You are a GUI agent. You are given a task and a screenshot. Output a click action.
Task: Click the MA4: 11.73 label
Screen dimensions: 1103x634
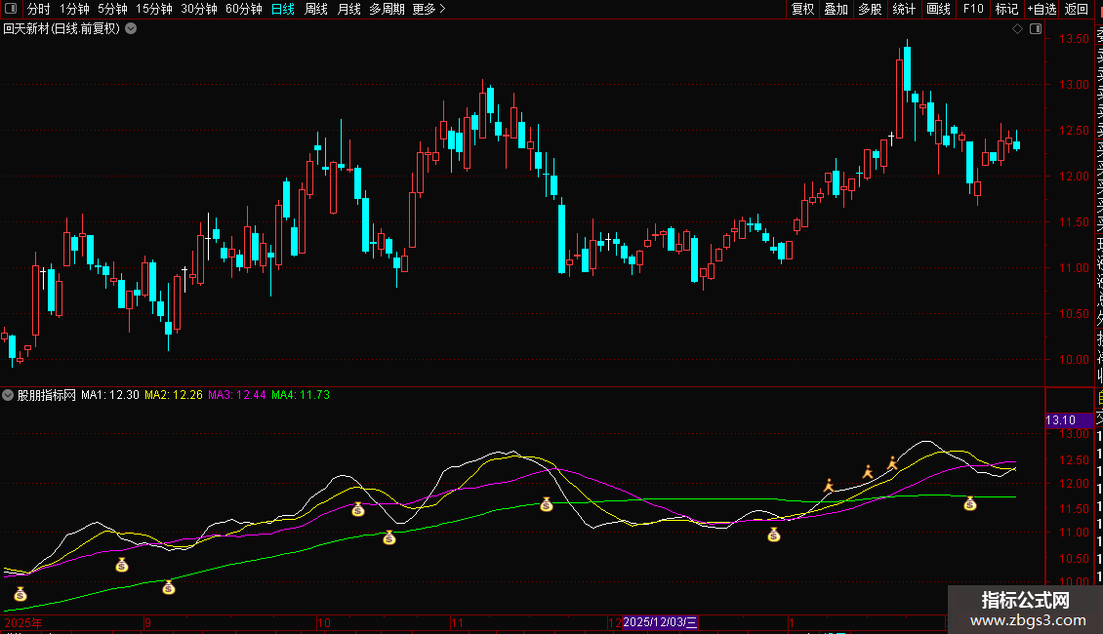pos(301,395)
